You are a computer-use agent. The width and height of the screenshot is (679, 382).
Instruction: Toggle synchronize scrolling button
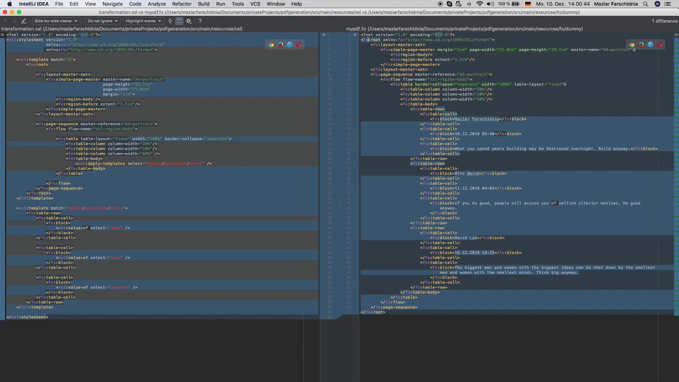(x=179, y=21)
